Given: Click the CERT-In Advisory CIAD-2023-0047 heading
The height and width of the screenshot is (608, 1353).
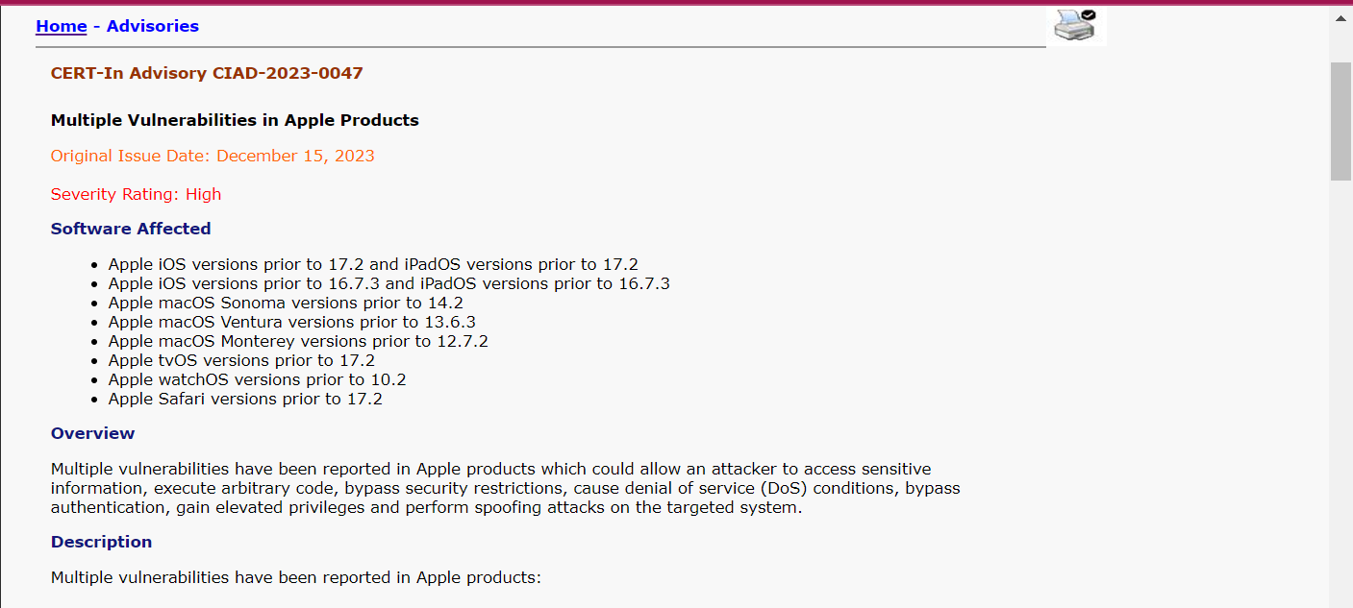Looking at the screenshot, I should (207, 73).
